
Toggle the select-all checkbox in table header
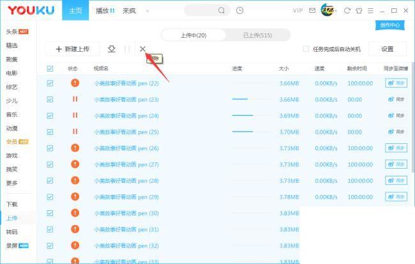50,68
